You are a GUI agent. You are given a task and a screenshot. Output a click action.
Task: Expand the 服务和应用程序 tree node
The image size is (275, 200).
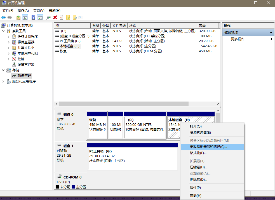(x=3, y=81)
